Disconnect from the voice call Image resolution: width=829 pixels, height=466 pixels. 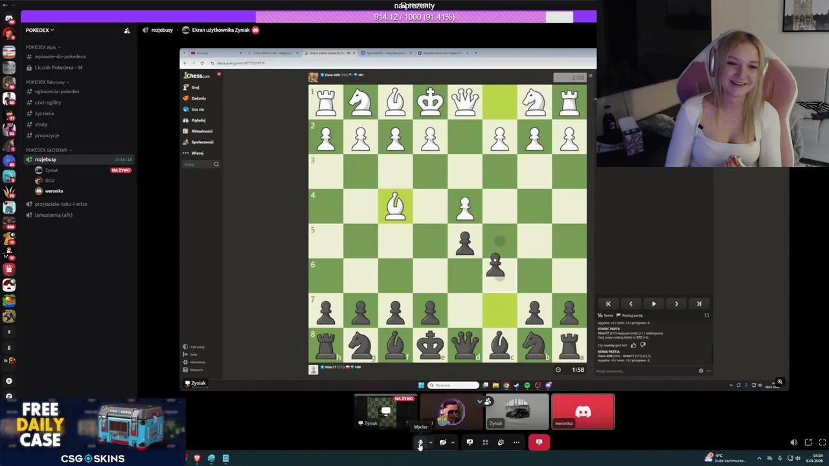click(539, 442)
